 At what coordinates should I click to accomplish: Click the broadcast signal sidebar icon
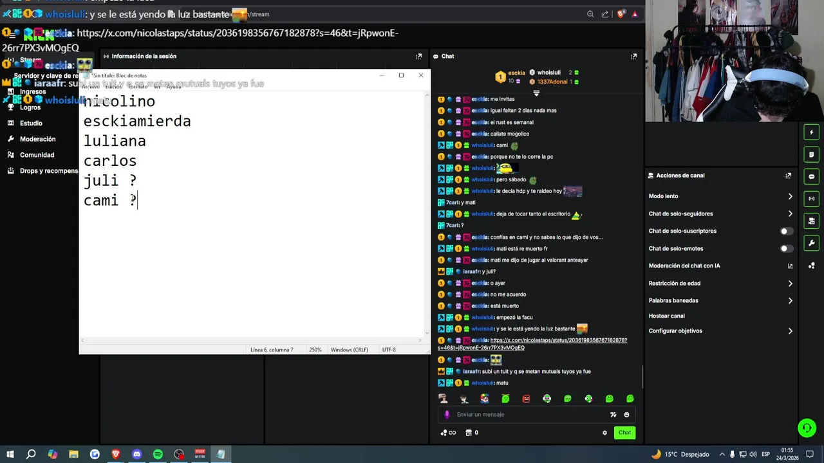click(811, 199)
